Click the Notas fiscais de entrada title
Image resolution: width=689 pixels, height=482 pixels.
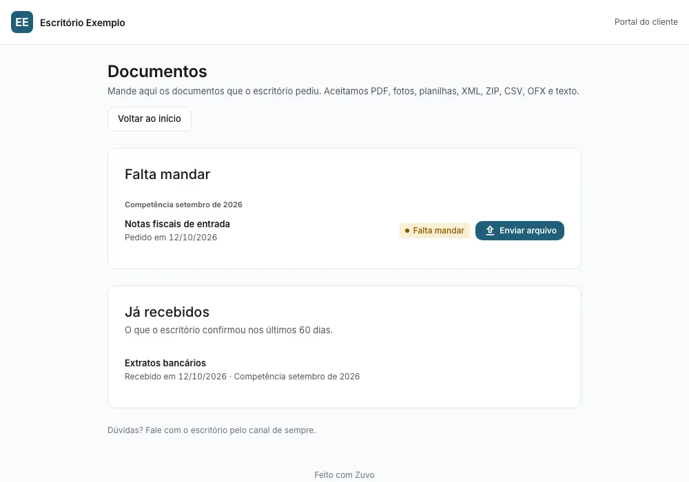coord(177,224)
